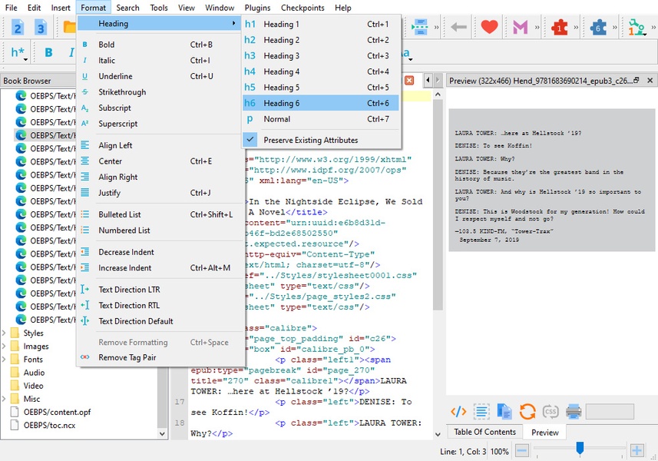
Task: Choose Center alignment in the Format menu
Action: point(159,161)
